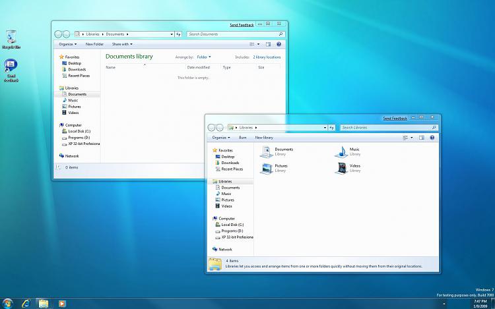Open address bar history dropdown in Documents window

pos(172,34)
